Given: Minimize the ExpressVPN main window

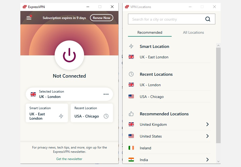Looking at the screenshot, I should 88,7.
